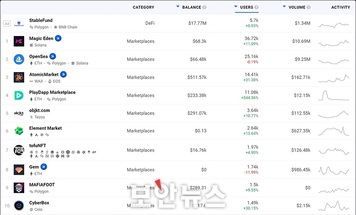Sort table by BALANCE using its arrow

point(178,7)
